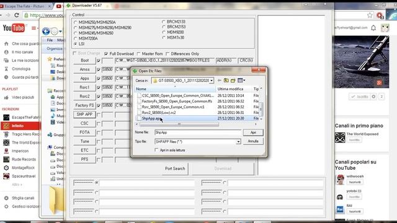Expand Altro in YouTube subscriptions
This screenshot has height=223, width=397.
17,185
